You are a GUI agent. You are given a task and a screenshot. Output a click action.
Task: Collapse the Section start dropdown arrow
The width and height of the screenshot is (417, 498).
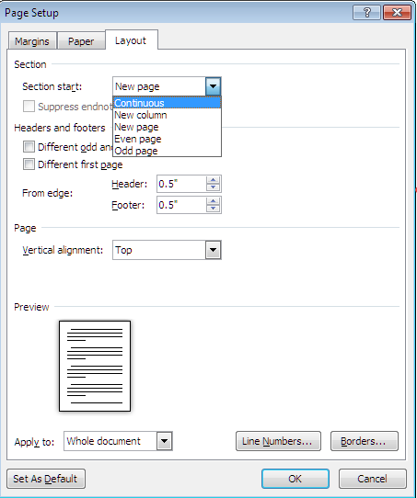[213, 86]
